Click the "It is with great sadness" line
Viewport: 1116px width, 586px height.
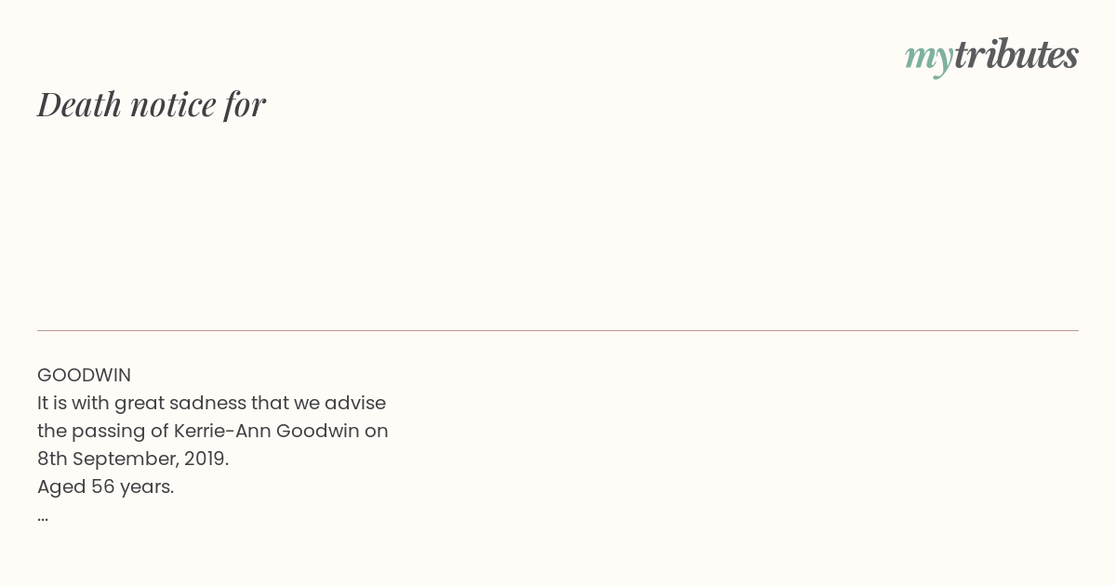tap(211, 403)
